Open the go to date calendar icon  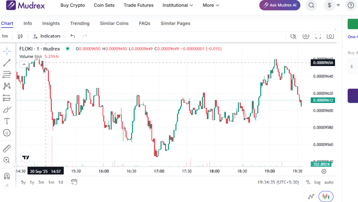(74, 182)
